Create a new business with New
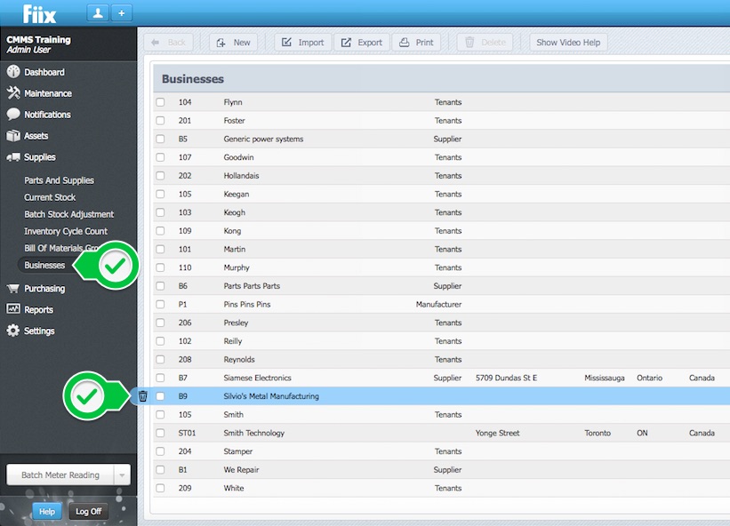 (233, 43)
